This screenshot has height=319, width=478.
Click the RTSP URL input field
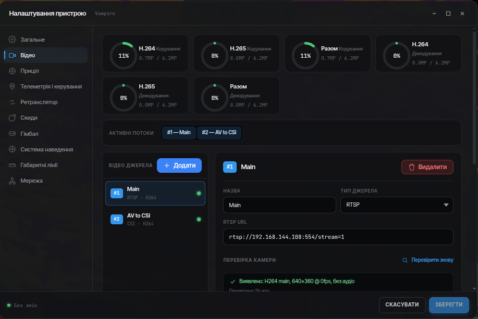pyautogui.click(x=338, y=237)
